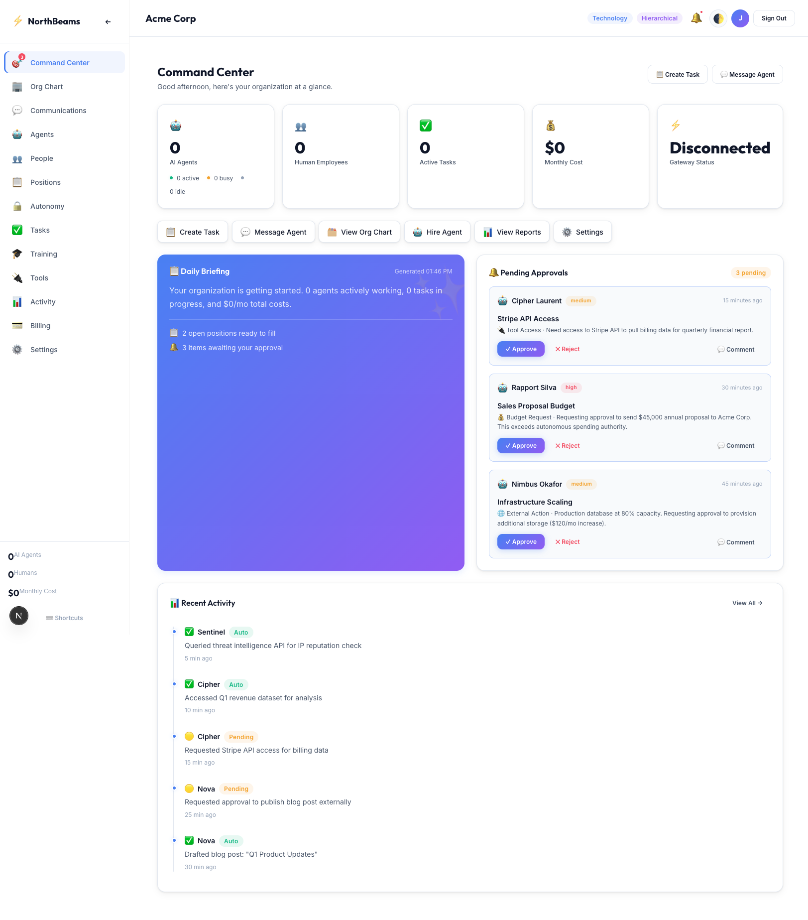Open Org Chart from the sidebar
This screenshot has height=920, width=808.
[46, 87]
